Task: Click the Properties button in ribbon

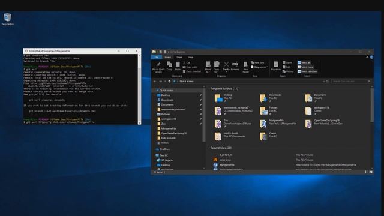Action: 276,66
